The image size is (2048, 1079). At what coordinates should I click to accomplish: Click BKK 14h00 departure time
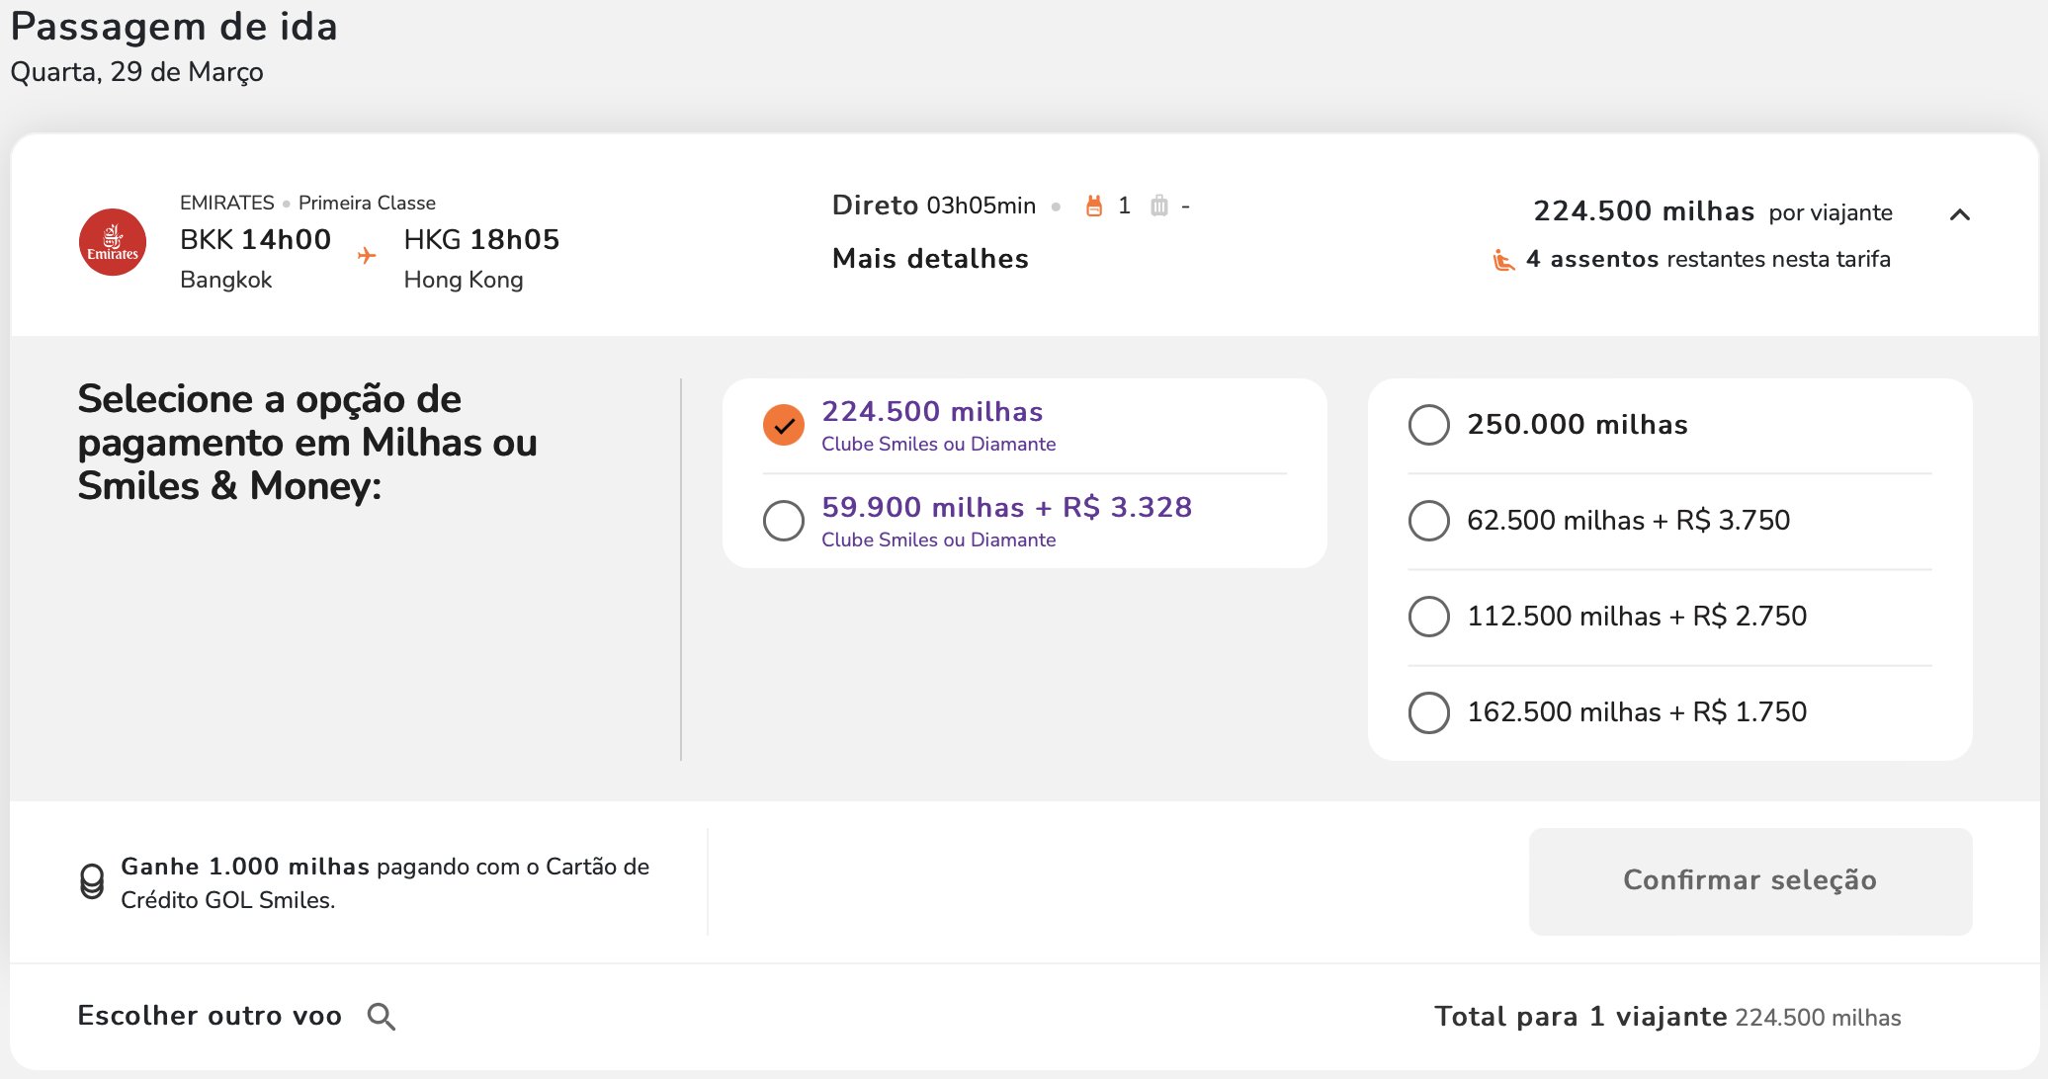click(255, 239)
